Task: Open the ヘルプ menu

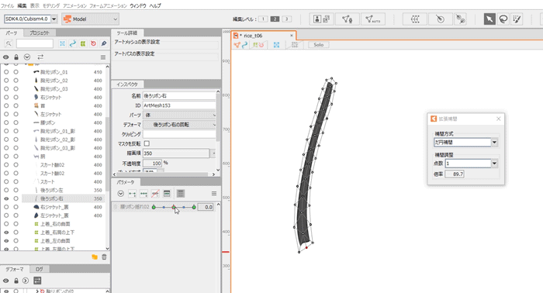Action: [155, 5]
